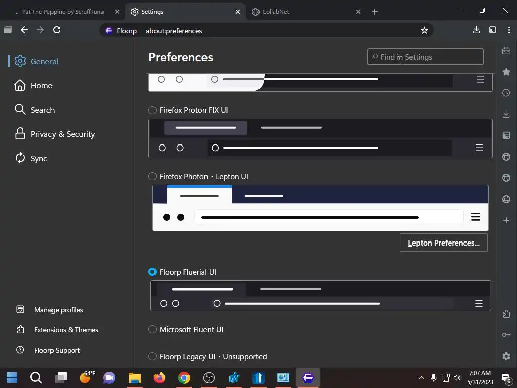Open the notification center icon
Viewport: 517px width, 388px height.
tap(506, 378)
